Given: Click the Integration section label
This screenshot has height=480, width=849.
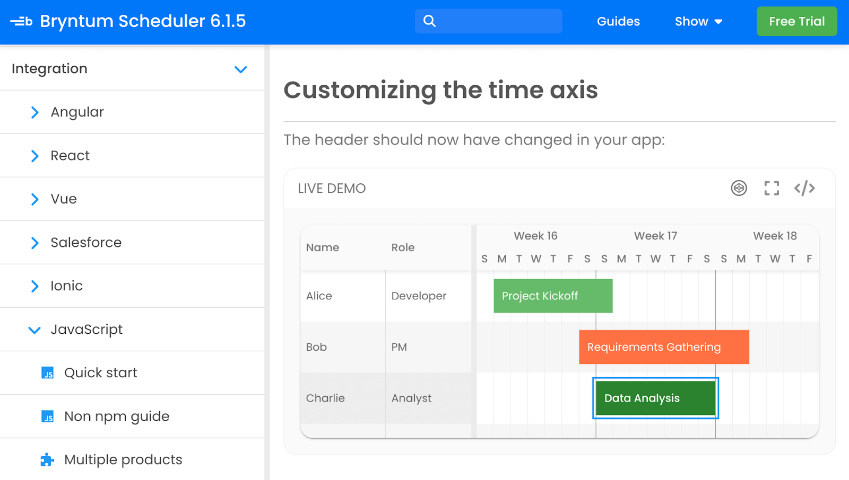Looking at the screenshot, I should click(49, 69).
